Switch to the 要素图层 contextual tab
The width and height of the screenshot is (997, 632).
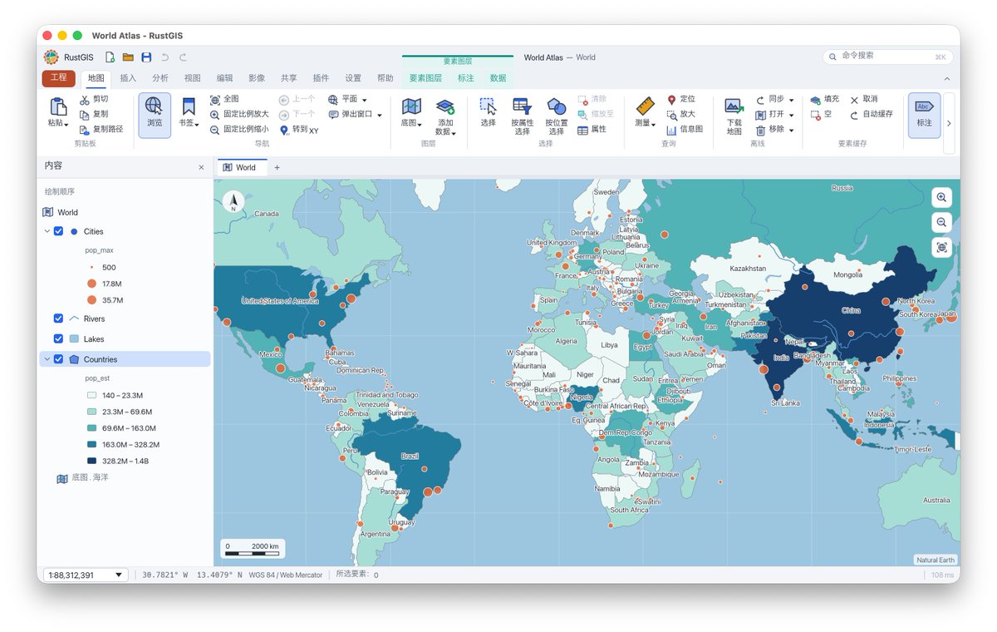click(425, 78)
